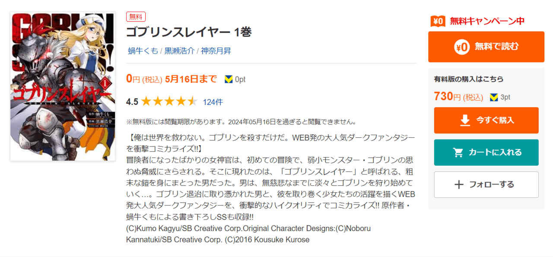The width and height of the screenshot is (553, 257).
Task: Click the 4.5 rating score number
Action: [x=132, y=102]
